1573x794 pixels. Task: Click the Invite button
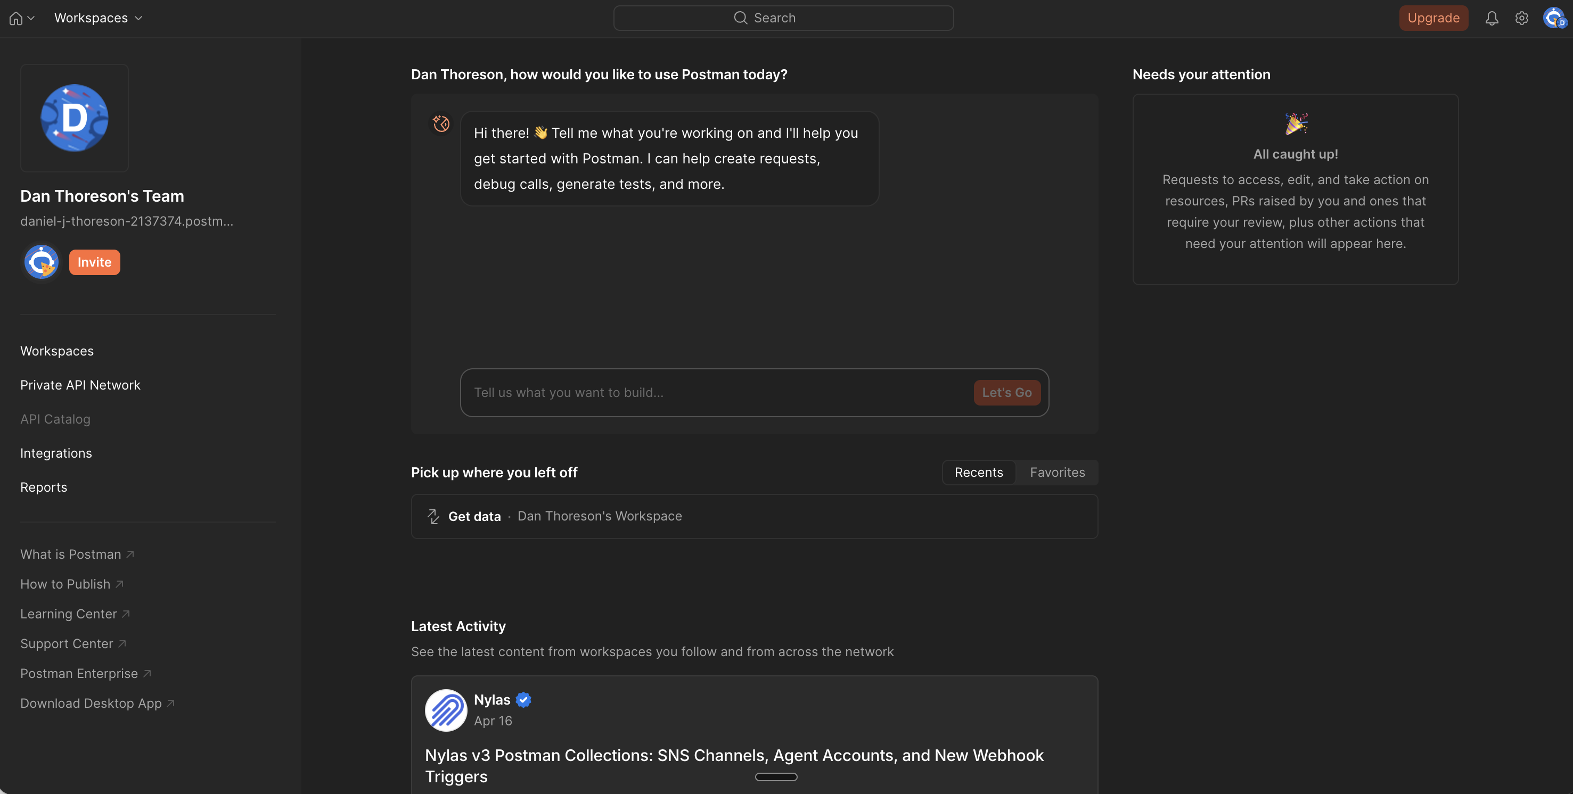(x=94, y=261)
